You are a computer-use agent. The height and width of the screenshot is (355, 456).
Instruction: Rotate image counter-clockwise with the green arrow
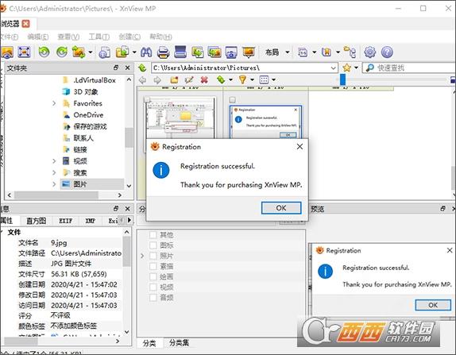tap(44, 52)
